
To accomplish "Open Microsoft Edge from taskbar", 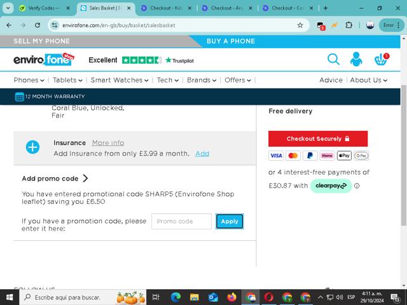I will pyautogui.click(x=176, y=297).
